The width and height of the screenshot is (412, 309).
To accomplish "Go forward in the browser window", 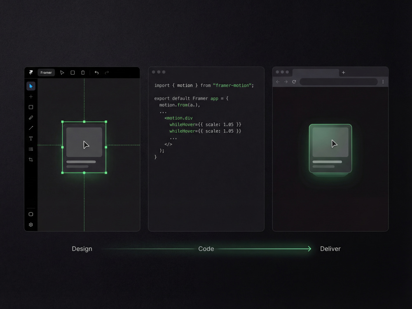I will [286, 82].
